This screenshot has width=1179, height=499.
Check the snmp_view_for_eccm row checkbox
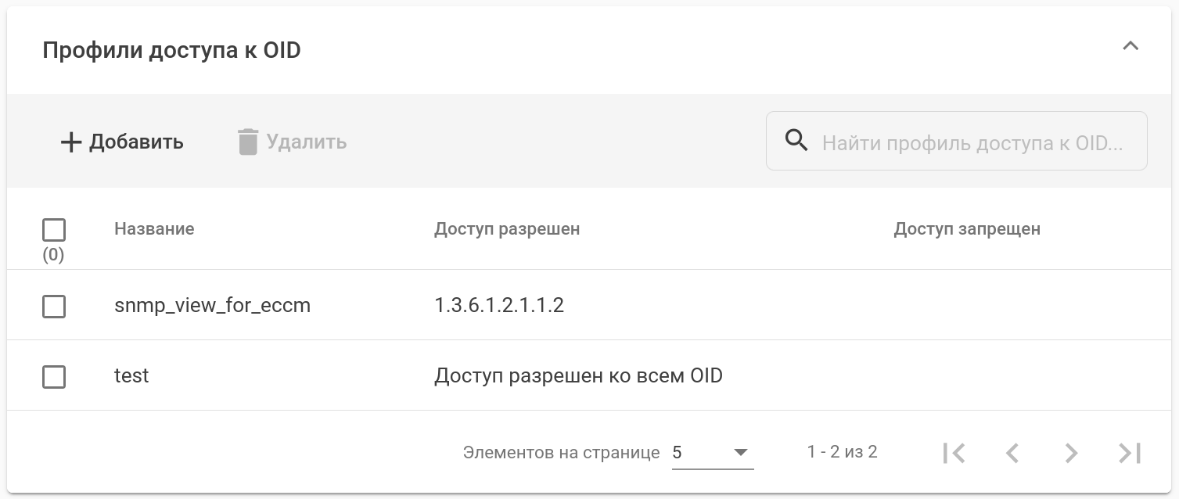pos(54,307)
